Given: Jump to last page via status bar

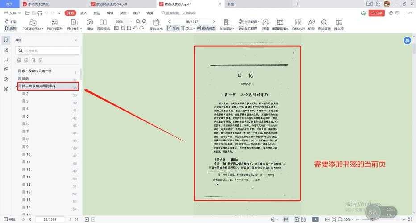Looking at the screenshot, I should (x=76, y=219).
